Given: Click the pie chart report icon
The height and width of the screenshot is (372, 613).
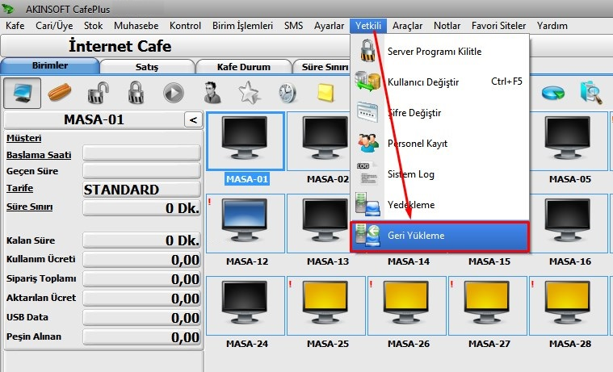Looking at the screenshot, I should click(x=553, y=93).
